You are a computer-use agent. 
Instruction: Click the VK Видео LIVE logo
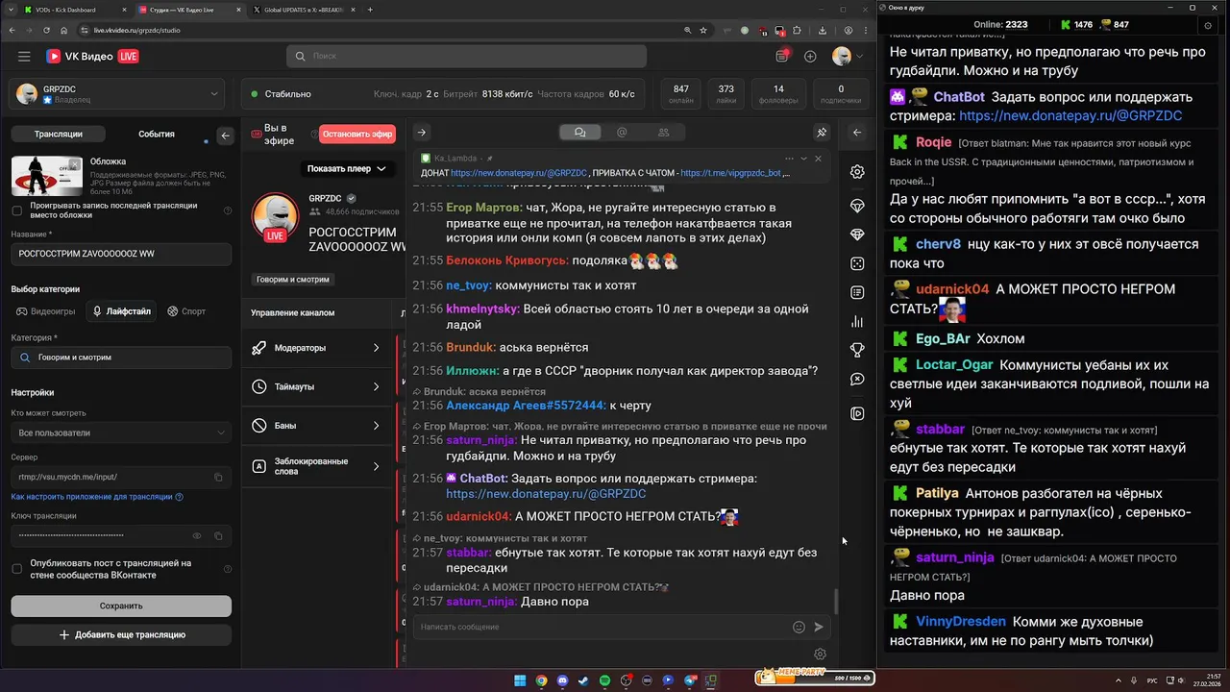pyautogui.click(x=92, y=57)
